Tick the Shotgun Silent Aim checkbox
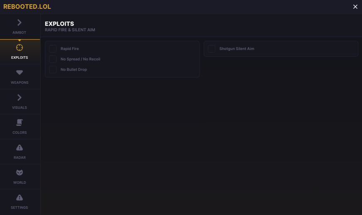The image size is (362, 215). (212, 49)
